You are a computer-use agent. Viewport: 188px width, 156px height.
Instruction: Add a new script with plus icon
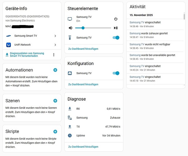click(55, 132)
